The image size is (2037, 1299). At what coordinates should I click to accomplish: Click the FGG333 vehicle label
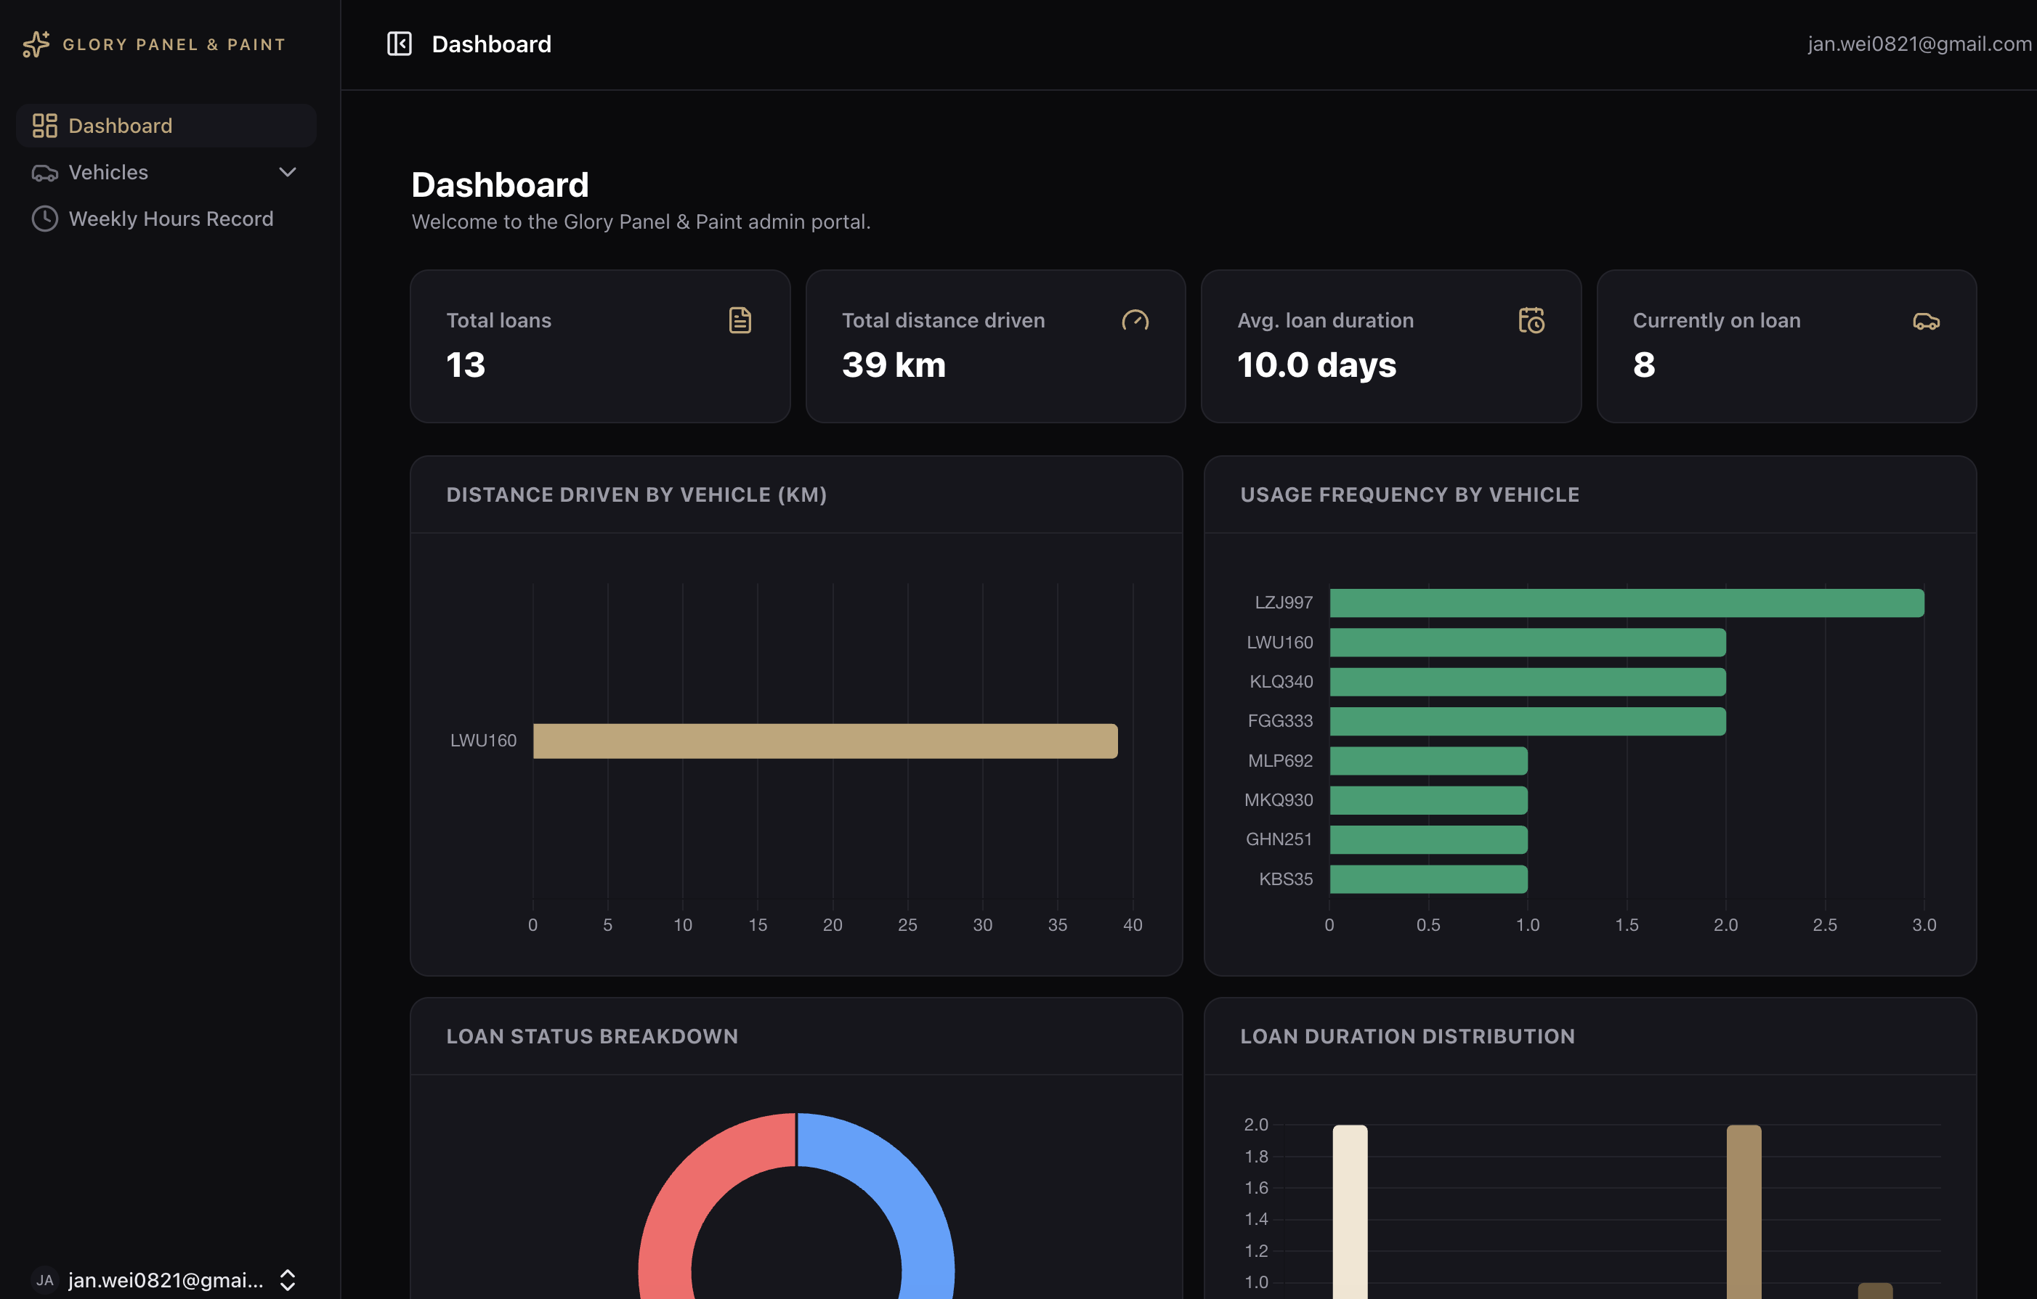coord(1281,722)
